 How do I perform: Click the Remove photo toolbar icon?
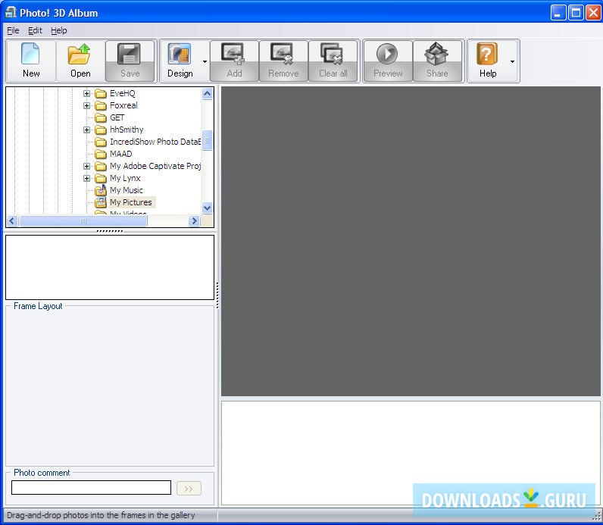[283, 61]
